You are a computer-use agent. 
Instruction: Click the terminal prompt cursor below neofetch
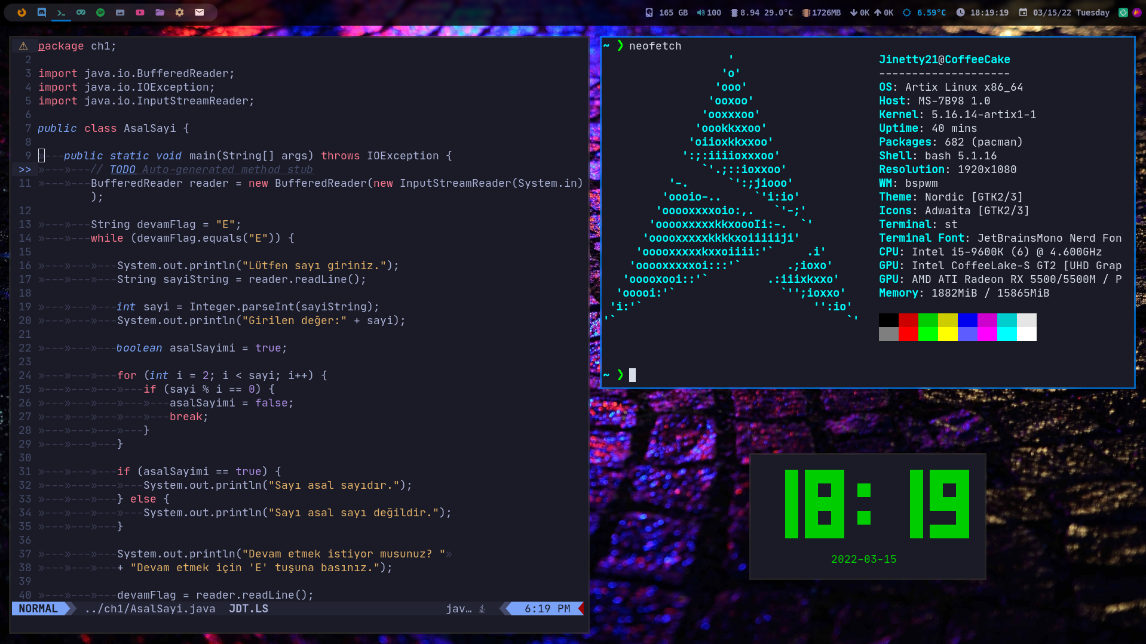(632, 375)
